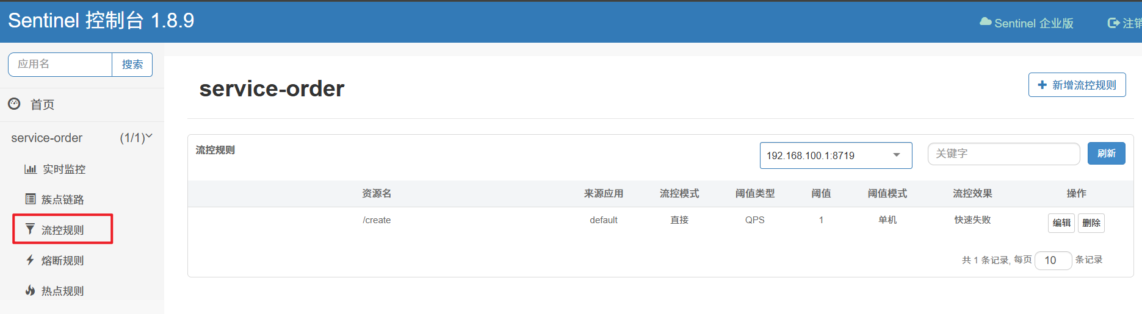Focus the 应用名 search field
The image size is (1142, 314).
60,65
